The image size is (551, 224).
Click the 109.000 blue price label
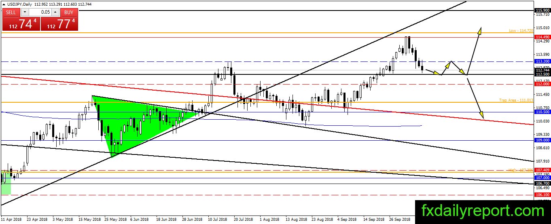click(542, 140)
